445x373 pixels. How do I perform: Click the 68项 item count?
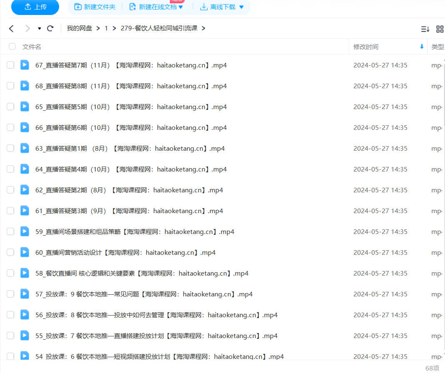tap(432, 368)
